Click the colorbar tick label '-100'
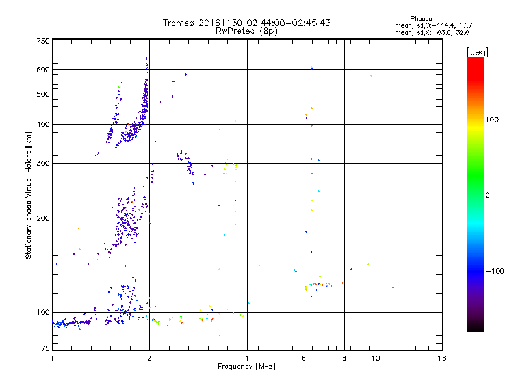This screenshot has width=520, height=390. tap(495, 271)
